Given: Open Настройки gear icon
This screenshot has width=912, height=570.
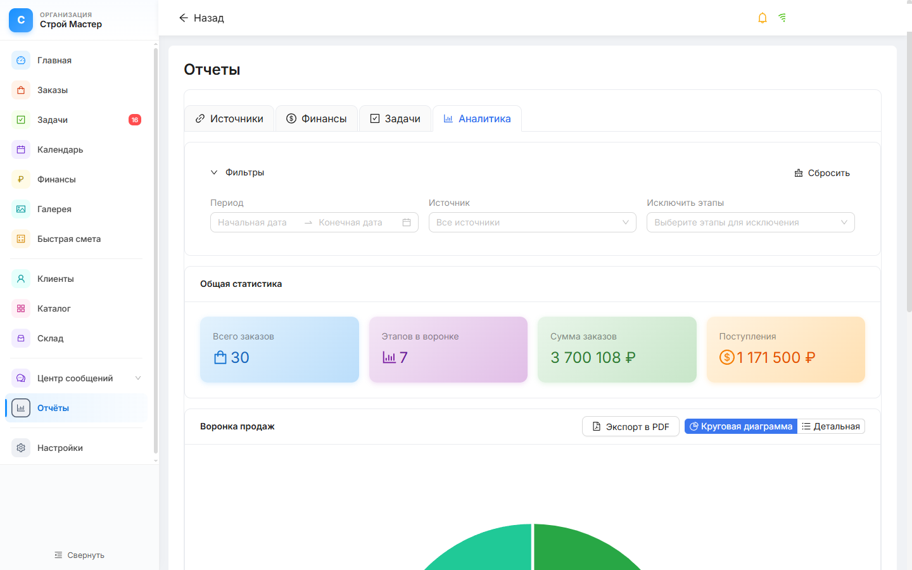Looking at the screenshot, I should click(x=21, y=448).
